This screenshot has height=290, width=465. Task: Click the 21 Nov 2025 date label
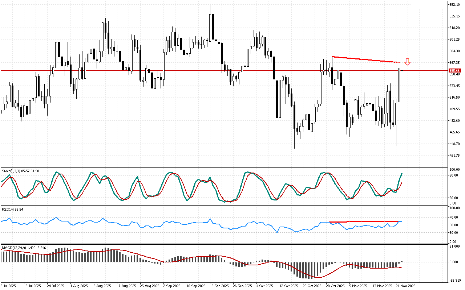(x=405, y=286)
